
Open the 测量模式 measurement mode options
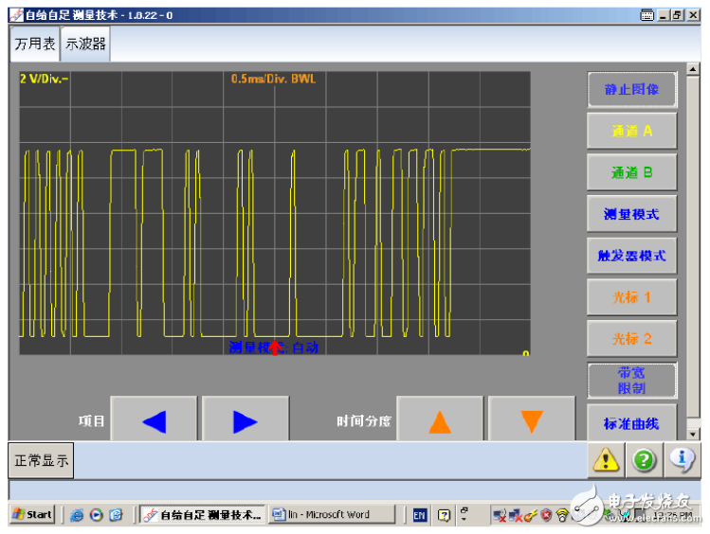pyautogui.click(x=631, y=215)
